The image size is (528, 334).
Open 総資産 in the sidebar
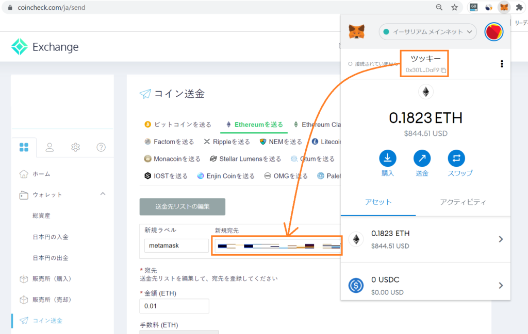(41, 216)
